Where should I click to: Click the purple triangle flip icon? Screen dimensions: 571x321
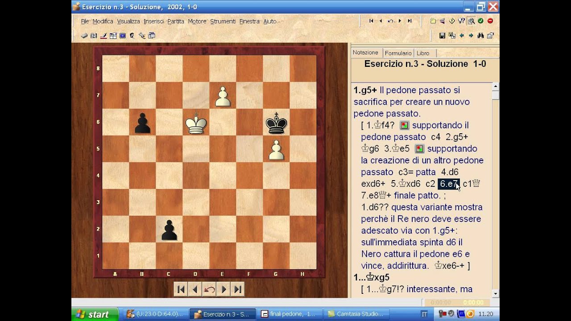click(442, 21)
